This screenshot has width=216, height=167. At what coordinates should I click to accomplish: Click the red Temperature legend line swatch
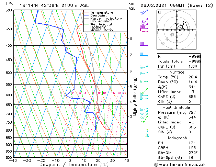point(87,12)
